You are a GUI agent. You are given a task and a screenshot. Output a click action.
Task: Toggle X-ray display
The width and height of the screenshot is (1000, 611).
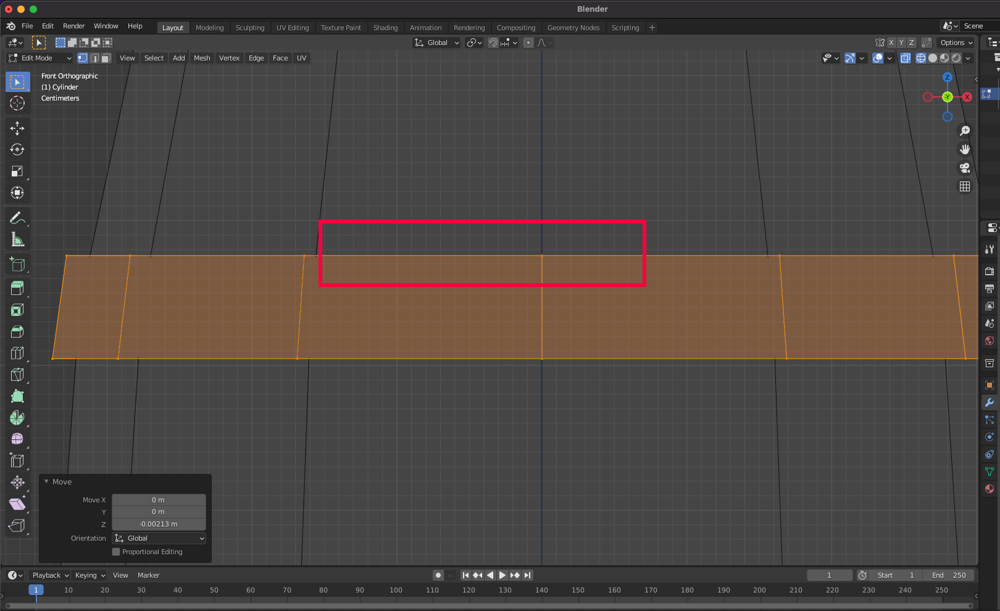pos(906,58)
